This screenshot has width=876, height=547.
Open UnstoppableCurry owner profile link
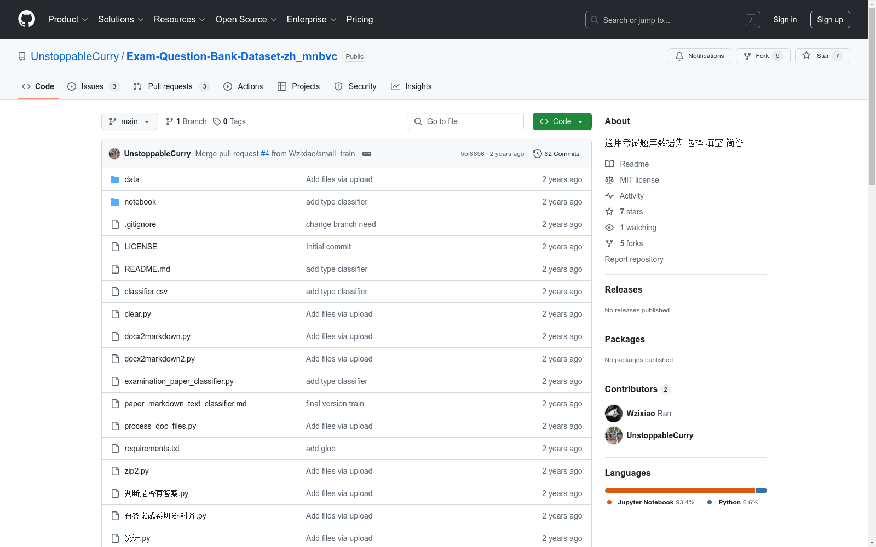click(x=74, y=56)
